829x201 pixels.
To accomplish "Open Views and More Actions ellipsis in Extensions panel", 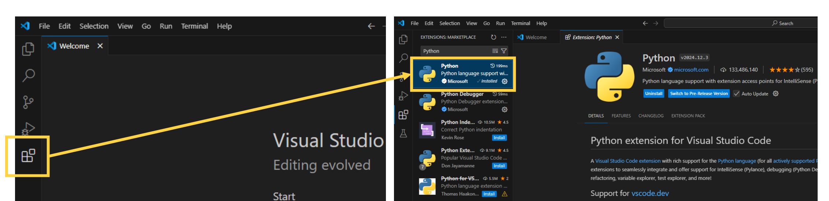I will pyautogui.click(x=504, y=37).
